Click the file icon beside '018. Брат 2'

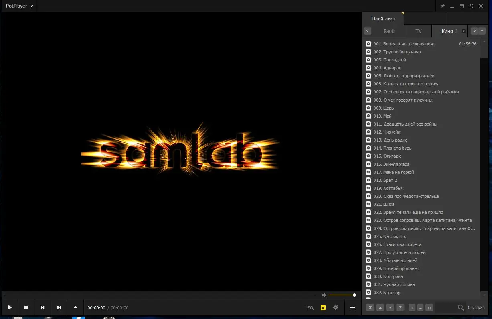click(368, 180)
